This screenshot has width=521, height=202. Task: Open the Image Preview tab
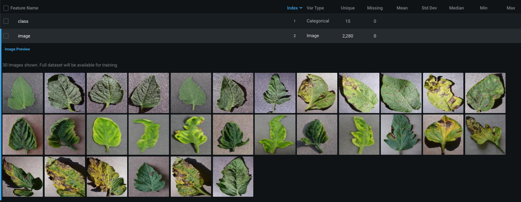[17, 49]
